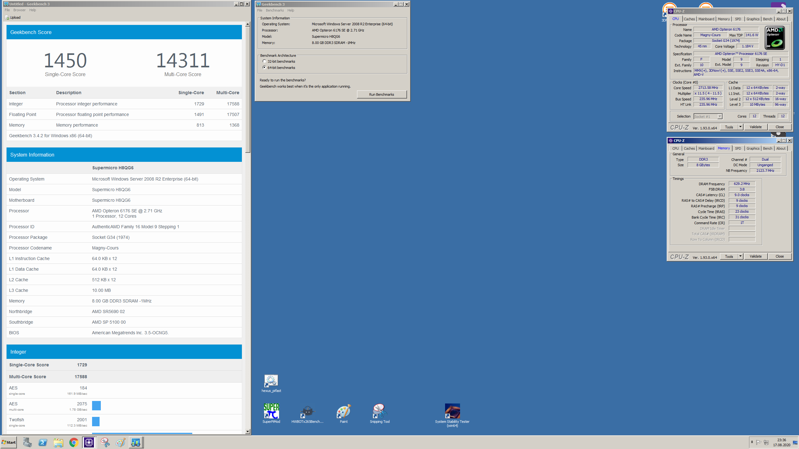Viewport: 799px width, 449px height.
Task: Click the Upload label in the Geekbench toolbar
Action: [x=15, y=17]
